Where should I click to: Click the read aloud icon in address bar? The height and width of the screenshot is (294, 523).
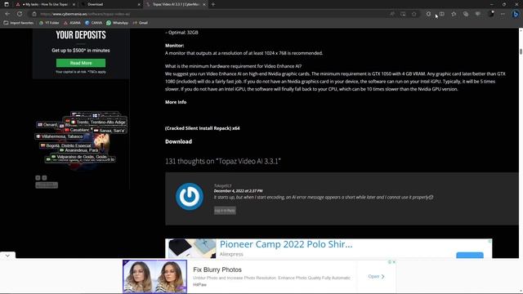coord(392,14)
